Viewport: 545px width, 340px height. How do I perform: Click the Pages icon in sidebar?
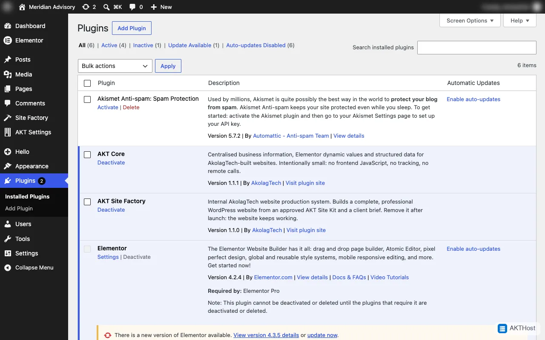[8, 89]
